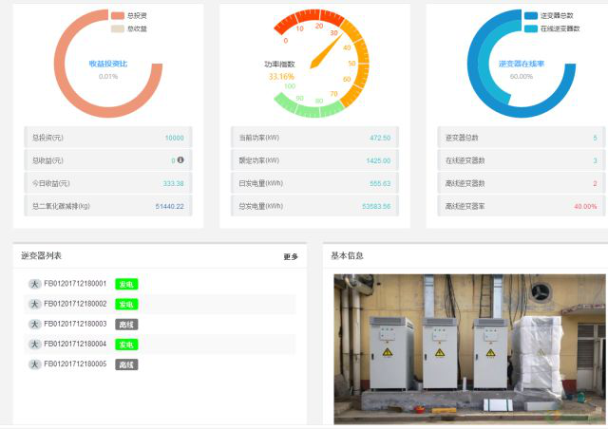The width and height of the screenshot is (608, 429).
Task: Click inverter icon beside FB01201712180001
Action: tap(34, 284)
